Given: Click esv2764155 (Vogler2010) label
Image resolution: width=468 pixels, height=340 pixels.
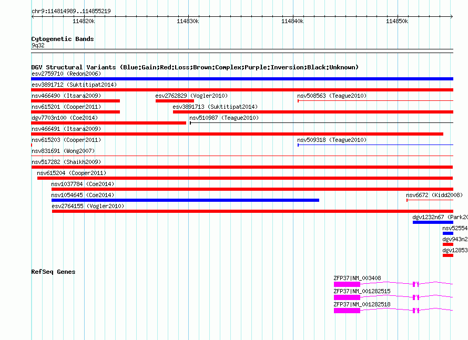Looking at the screenshot, I should [x=88, y=206].
